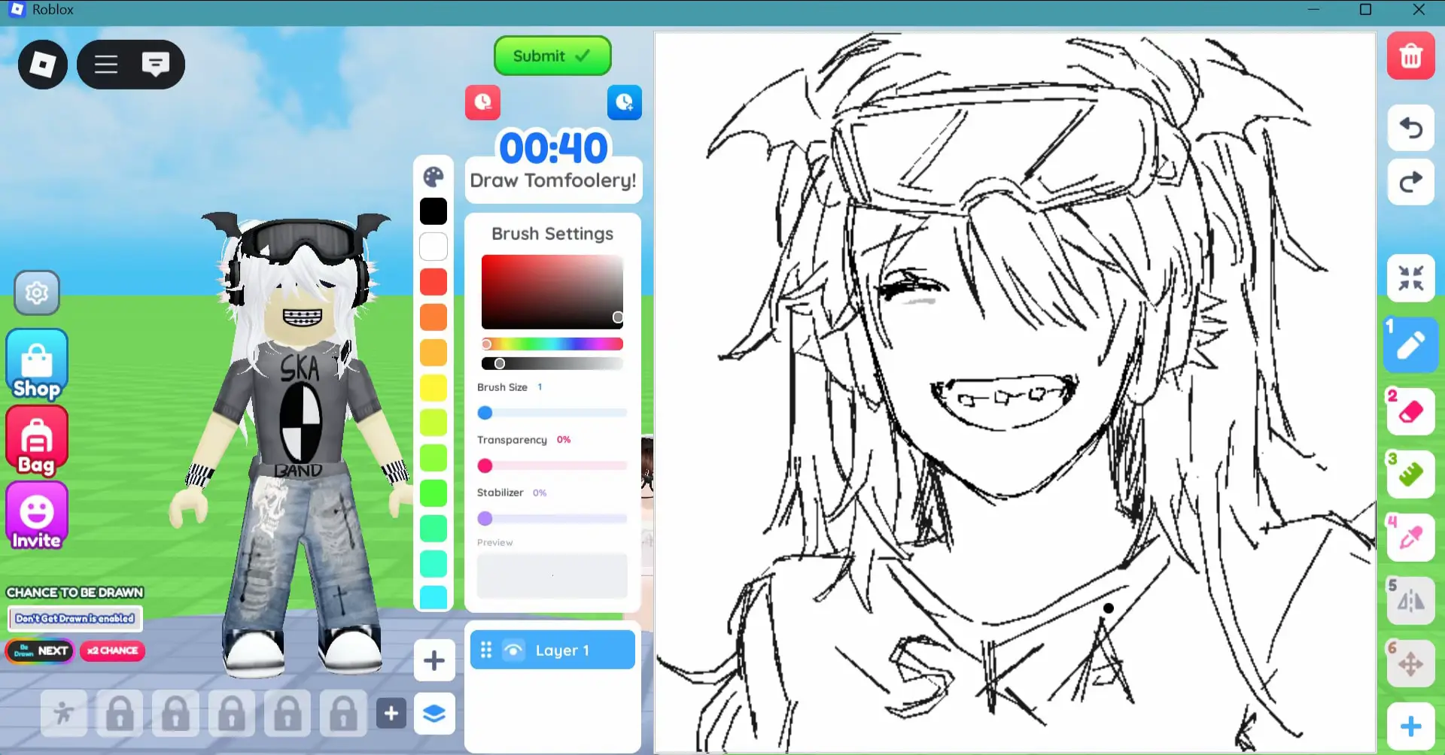Screen dimensions: 1445x755
Task: Redo the last undone stroke
Action: click(1412, 183)
